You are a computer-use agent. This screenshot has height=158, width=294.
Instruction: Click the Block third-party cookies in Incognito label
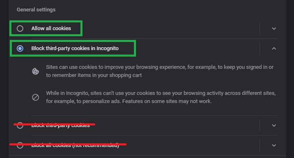click(75, 48)
